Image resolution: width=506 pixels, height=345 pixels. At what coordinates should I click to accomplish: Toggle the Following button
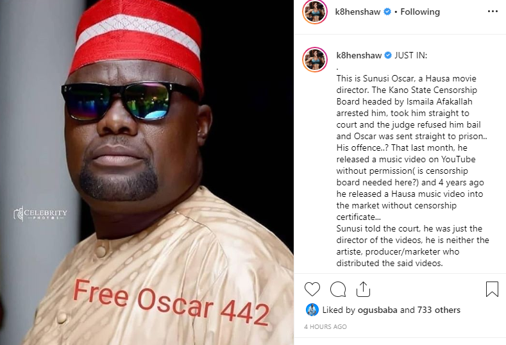pyautogui.click(x=420, y=12)
